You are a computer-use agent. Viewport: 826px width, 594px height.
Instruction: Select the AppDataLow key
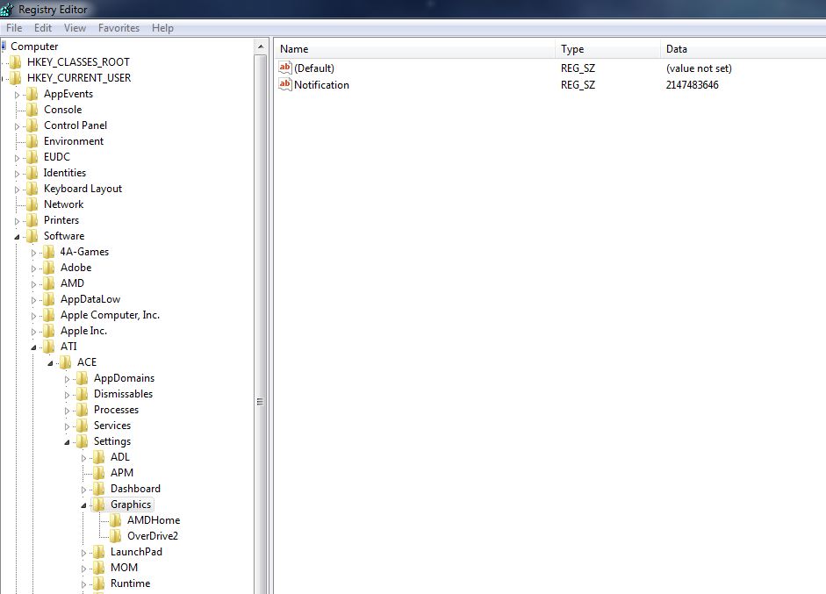[90, 299]
